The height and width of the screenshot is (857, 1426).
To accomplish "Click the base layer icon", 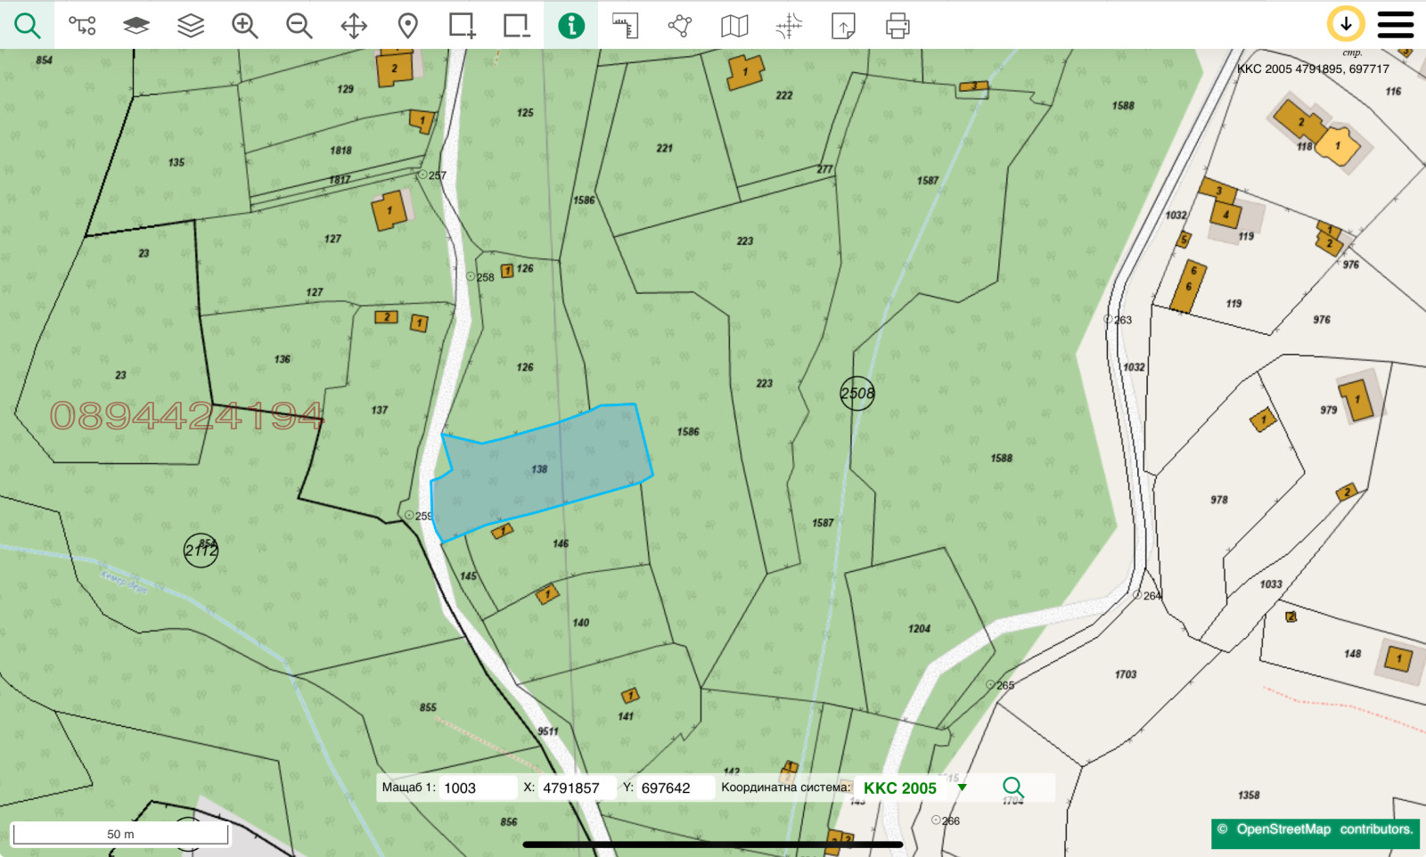I will tap(136, 26).
